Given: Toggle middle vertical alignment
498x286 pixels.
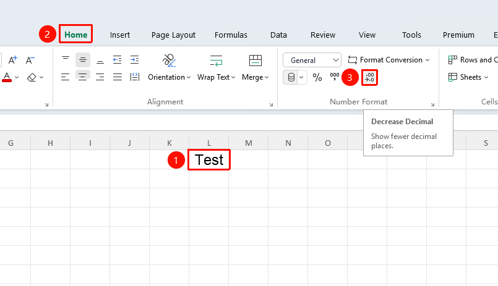Looking at the screenshot, I should pos(83,60).
